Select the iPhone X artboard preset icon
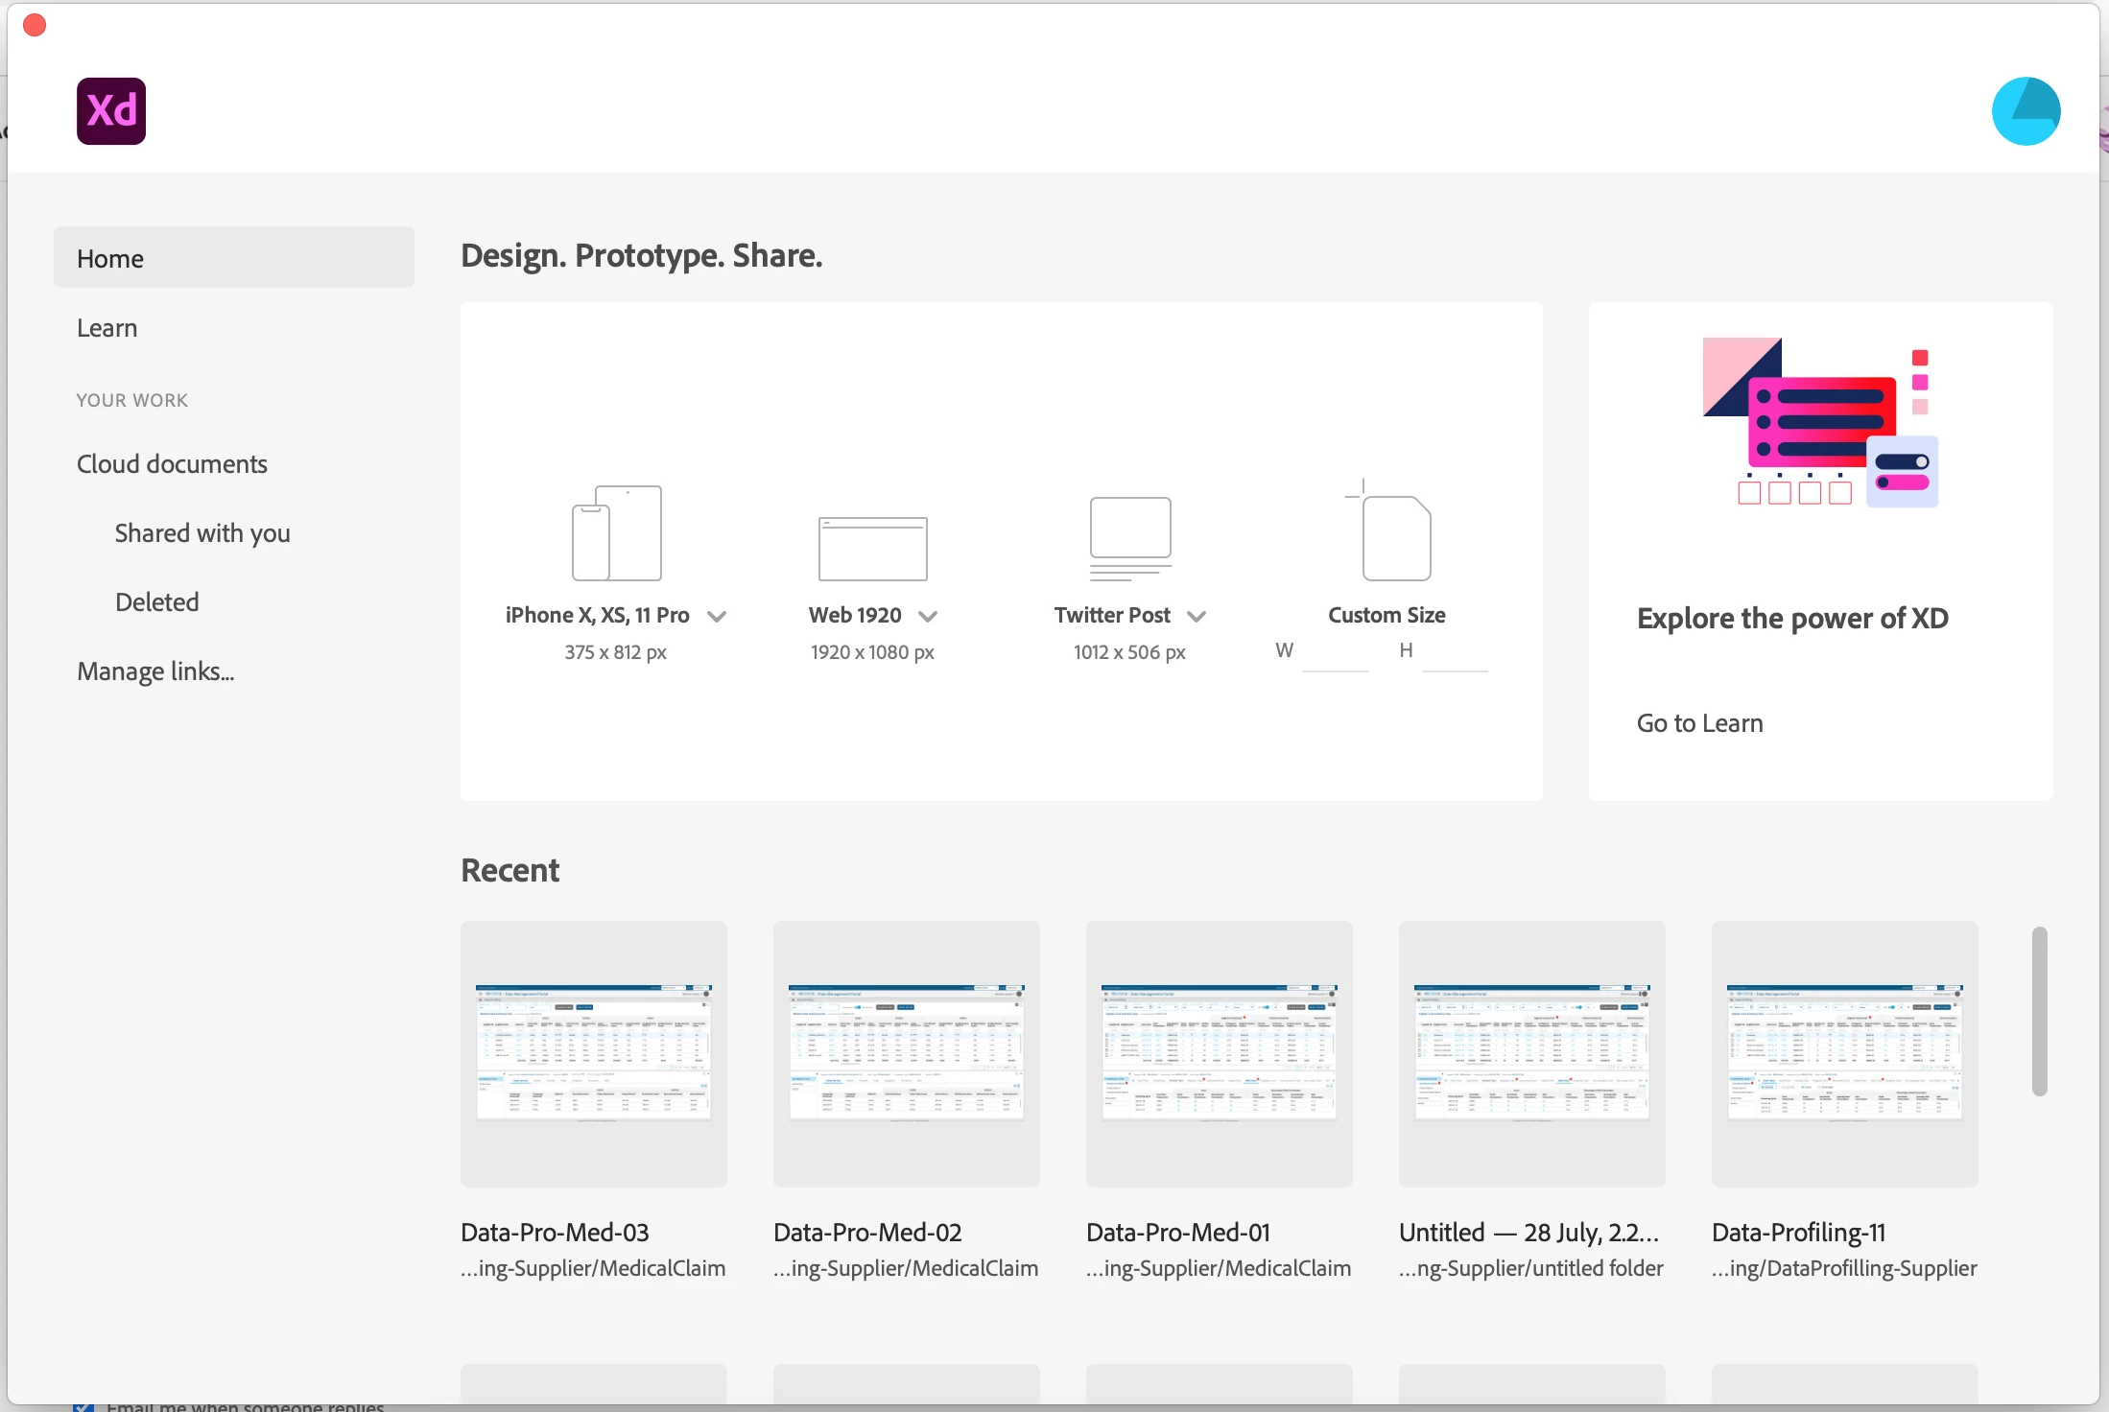 click(x=617, y=533)
